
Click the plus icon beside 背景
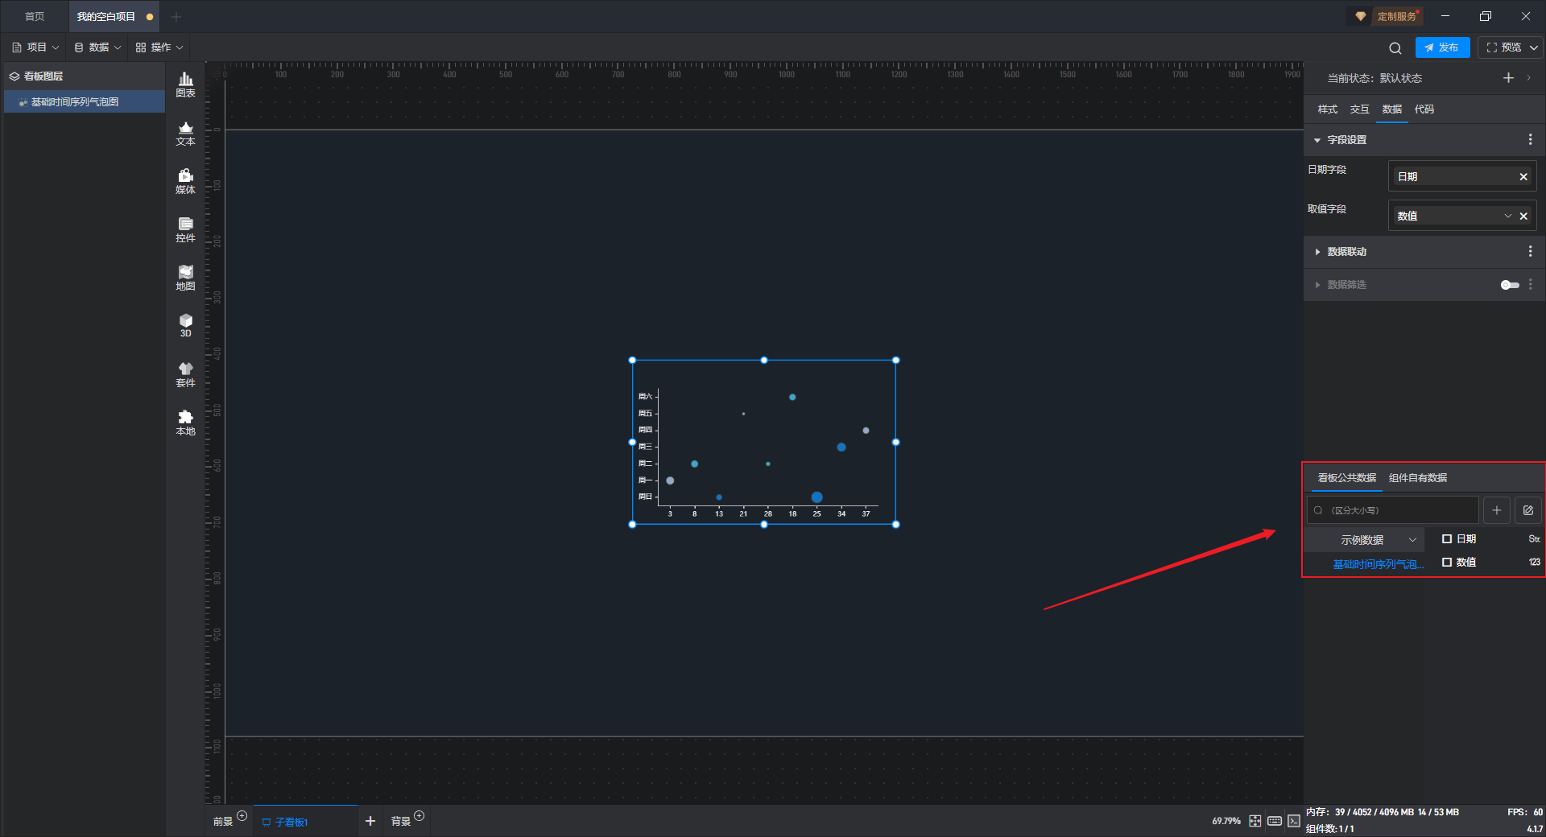pyautogui.click(x=420, y=816)
